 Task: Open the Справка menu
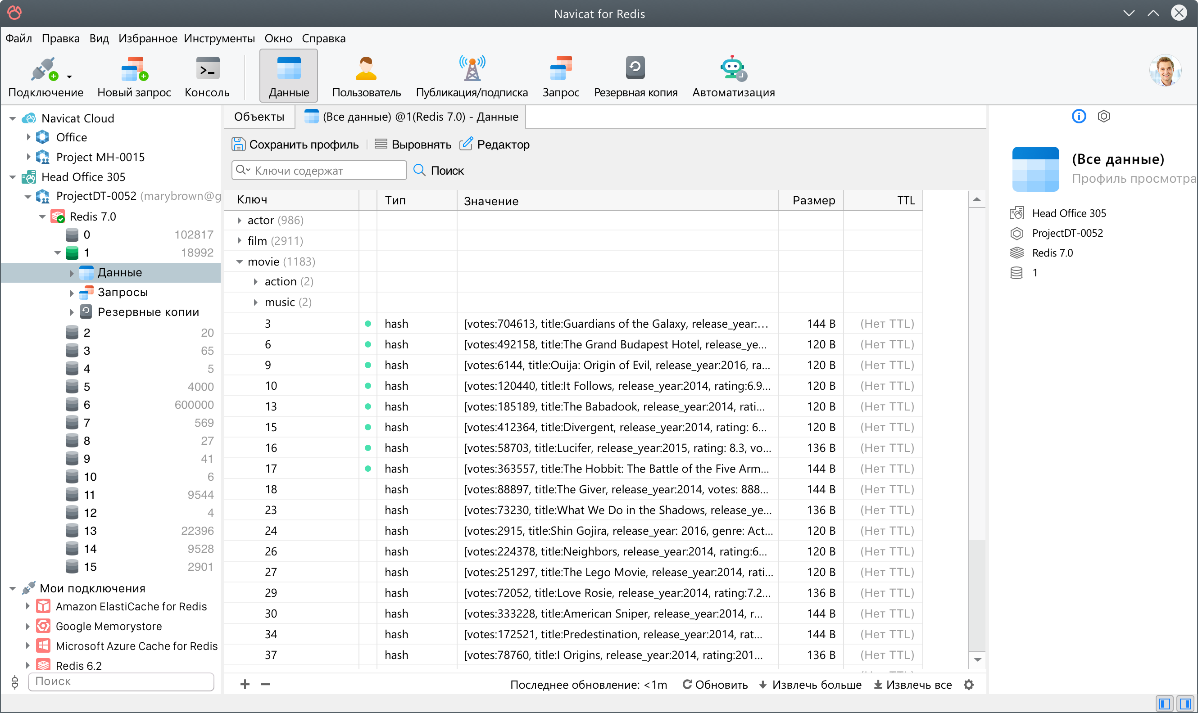click(323, 38)
